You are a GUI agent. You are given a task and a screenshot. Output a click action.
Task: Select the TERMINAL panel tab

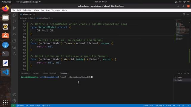pos(64,73)
